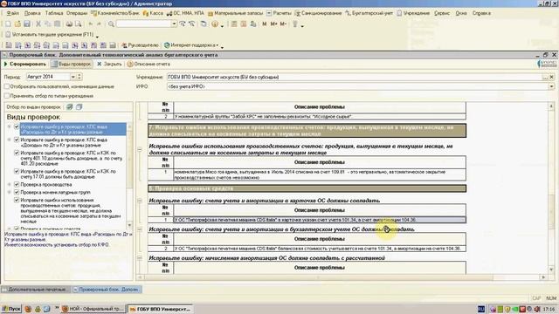
Task: Open file using folder toolbar icon
Action: tap(17, 24)
